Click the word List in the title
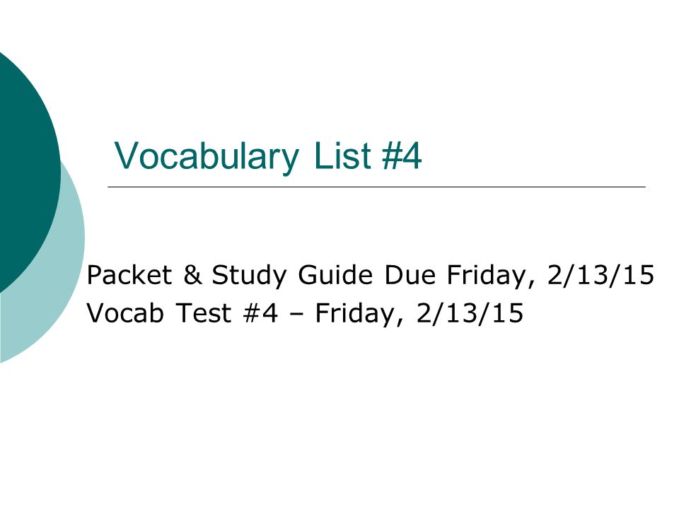Viewport: 679px width, 509px height. tap(342, 156)
